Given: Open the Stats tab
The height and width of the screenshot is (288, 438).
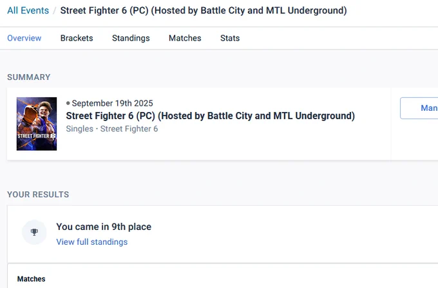Looking at the screenshot, I should tap(230, 38).
